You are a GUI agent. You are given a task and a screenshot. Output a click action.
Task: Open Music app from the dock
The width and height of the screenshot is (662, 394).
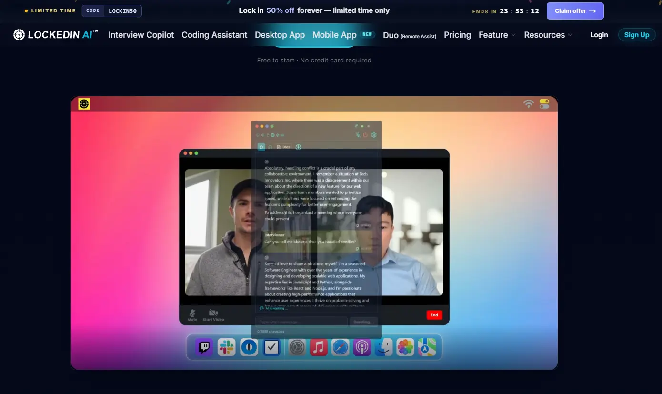319,347
